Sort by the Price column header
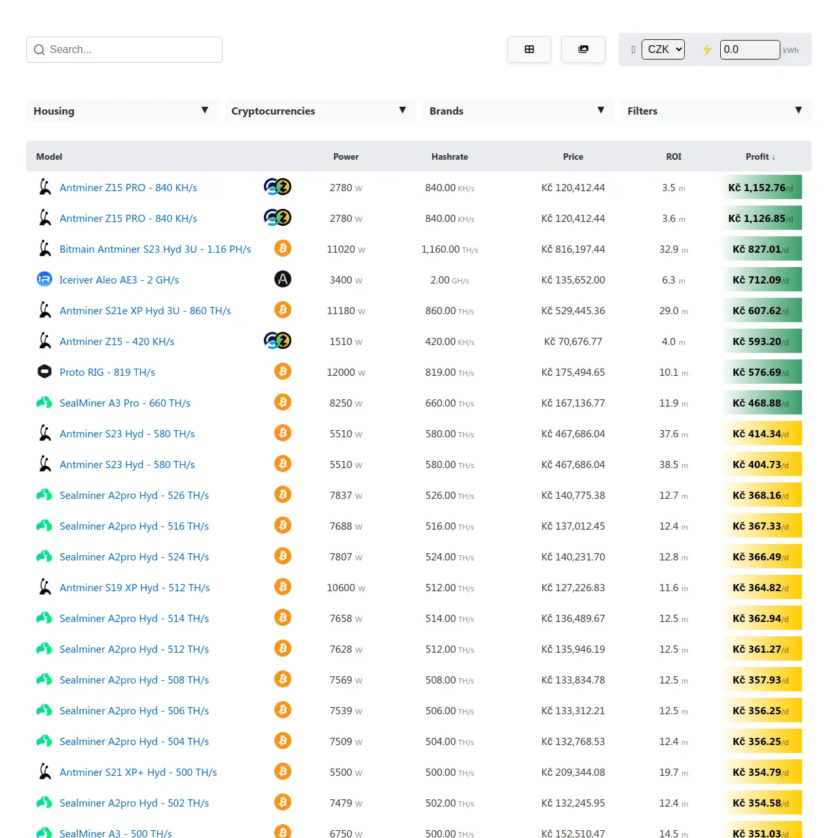Viewport: 838px width, 838px height. point(573,156)
